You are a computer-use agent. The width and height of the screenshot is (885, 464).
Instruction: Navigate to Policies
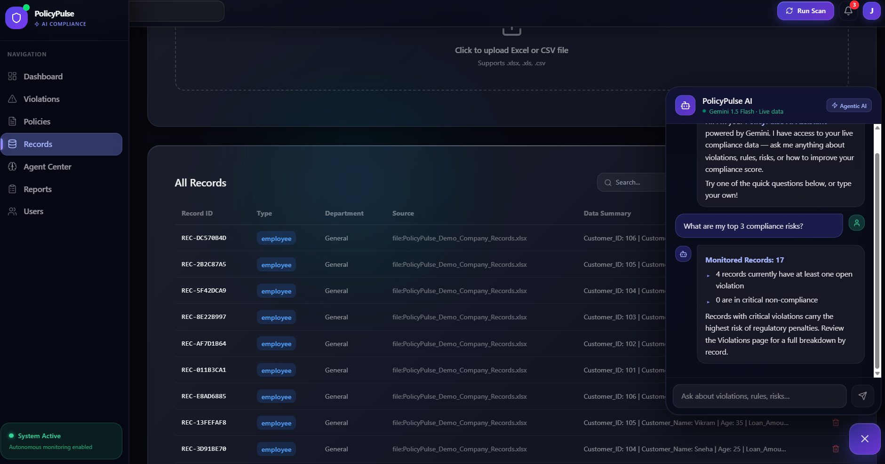tap(62, 122)
